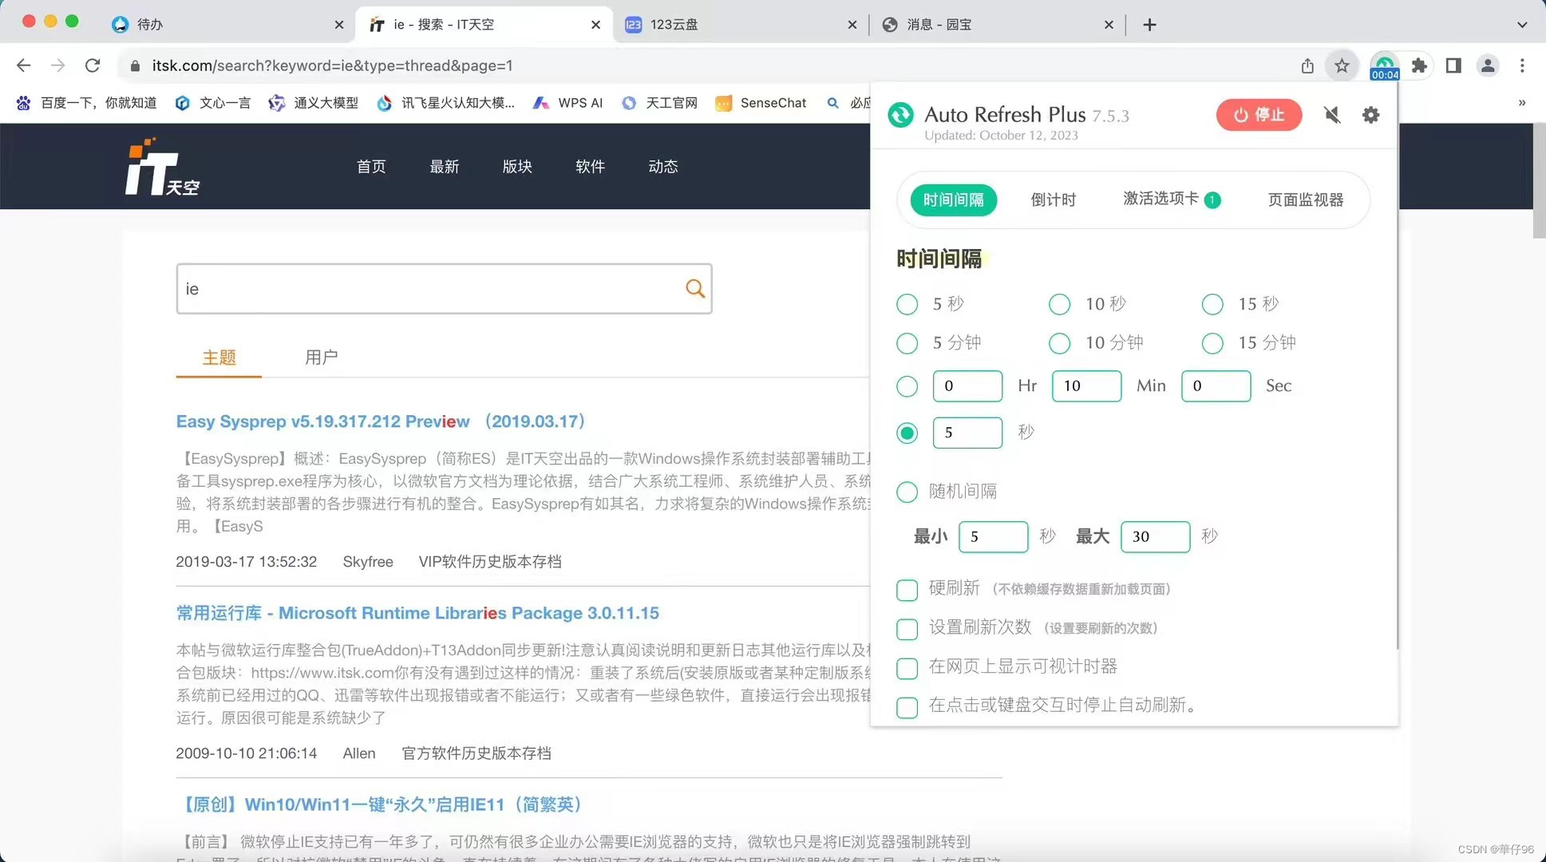Click the share page icon
This screenshot has height=862, width=1546.
tap(1307, 65)
